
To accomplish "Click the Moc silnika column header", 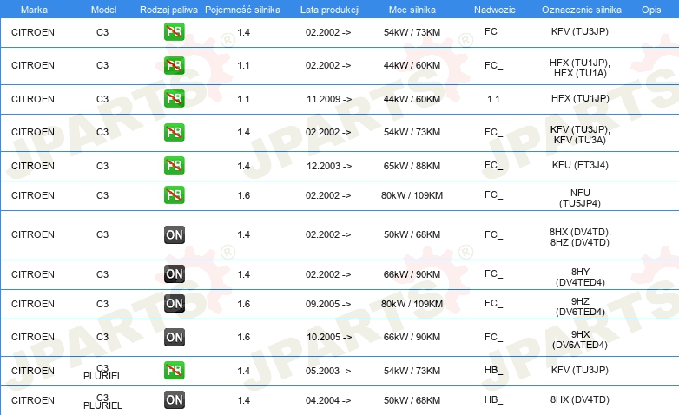I will click(412, 10).
